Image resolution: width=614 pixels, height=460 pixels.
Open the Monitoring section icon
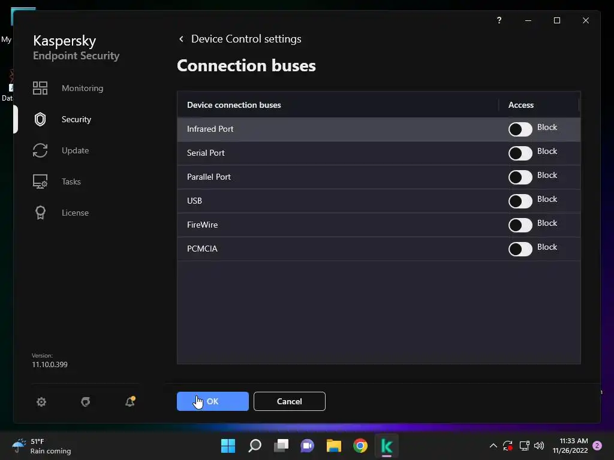click(x=40, y=88)
